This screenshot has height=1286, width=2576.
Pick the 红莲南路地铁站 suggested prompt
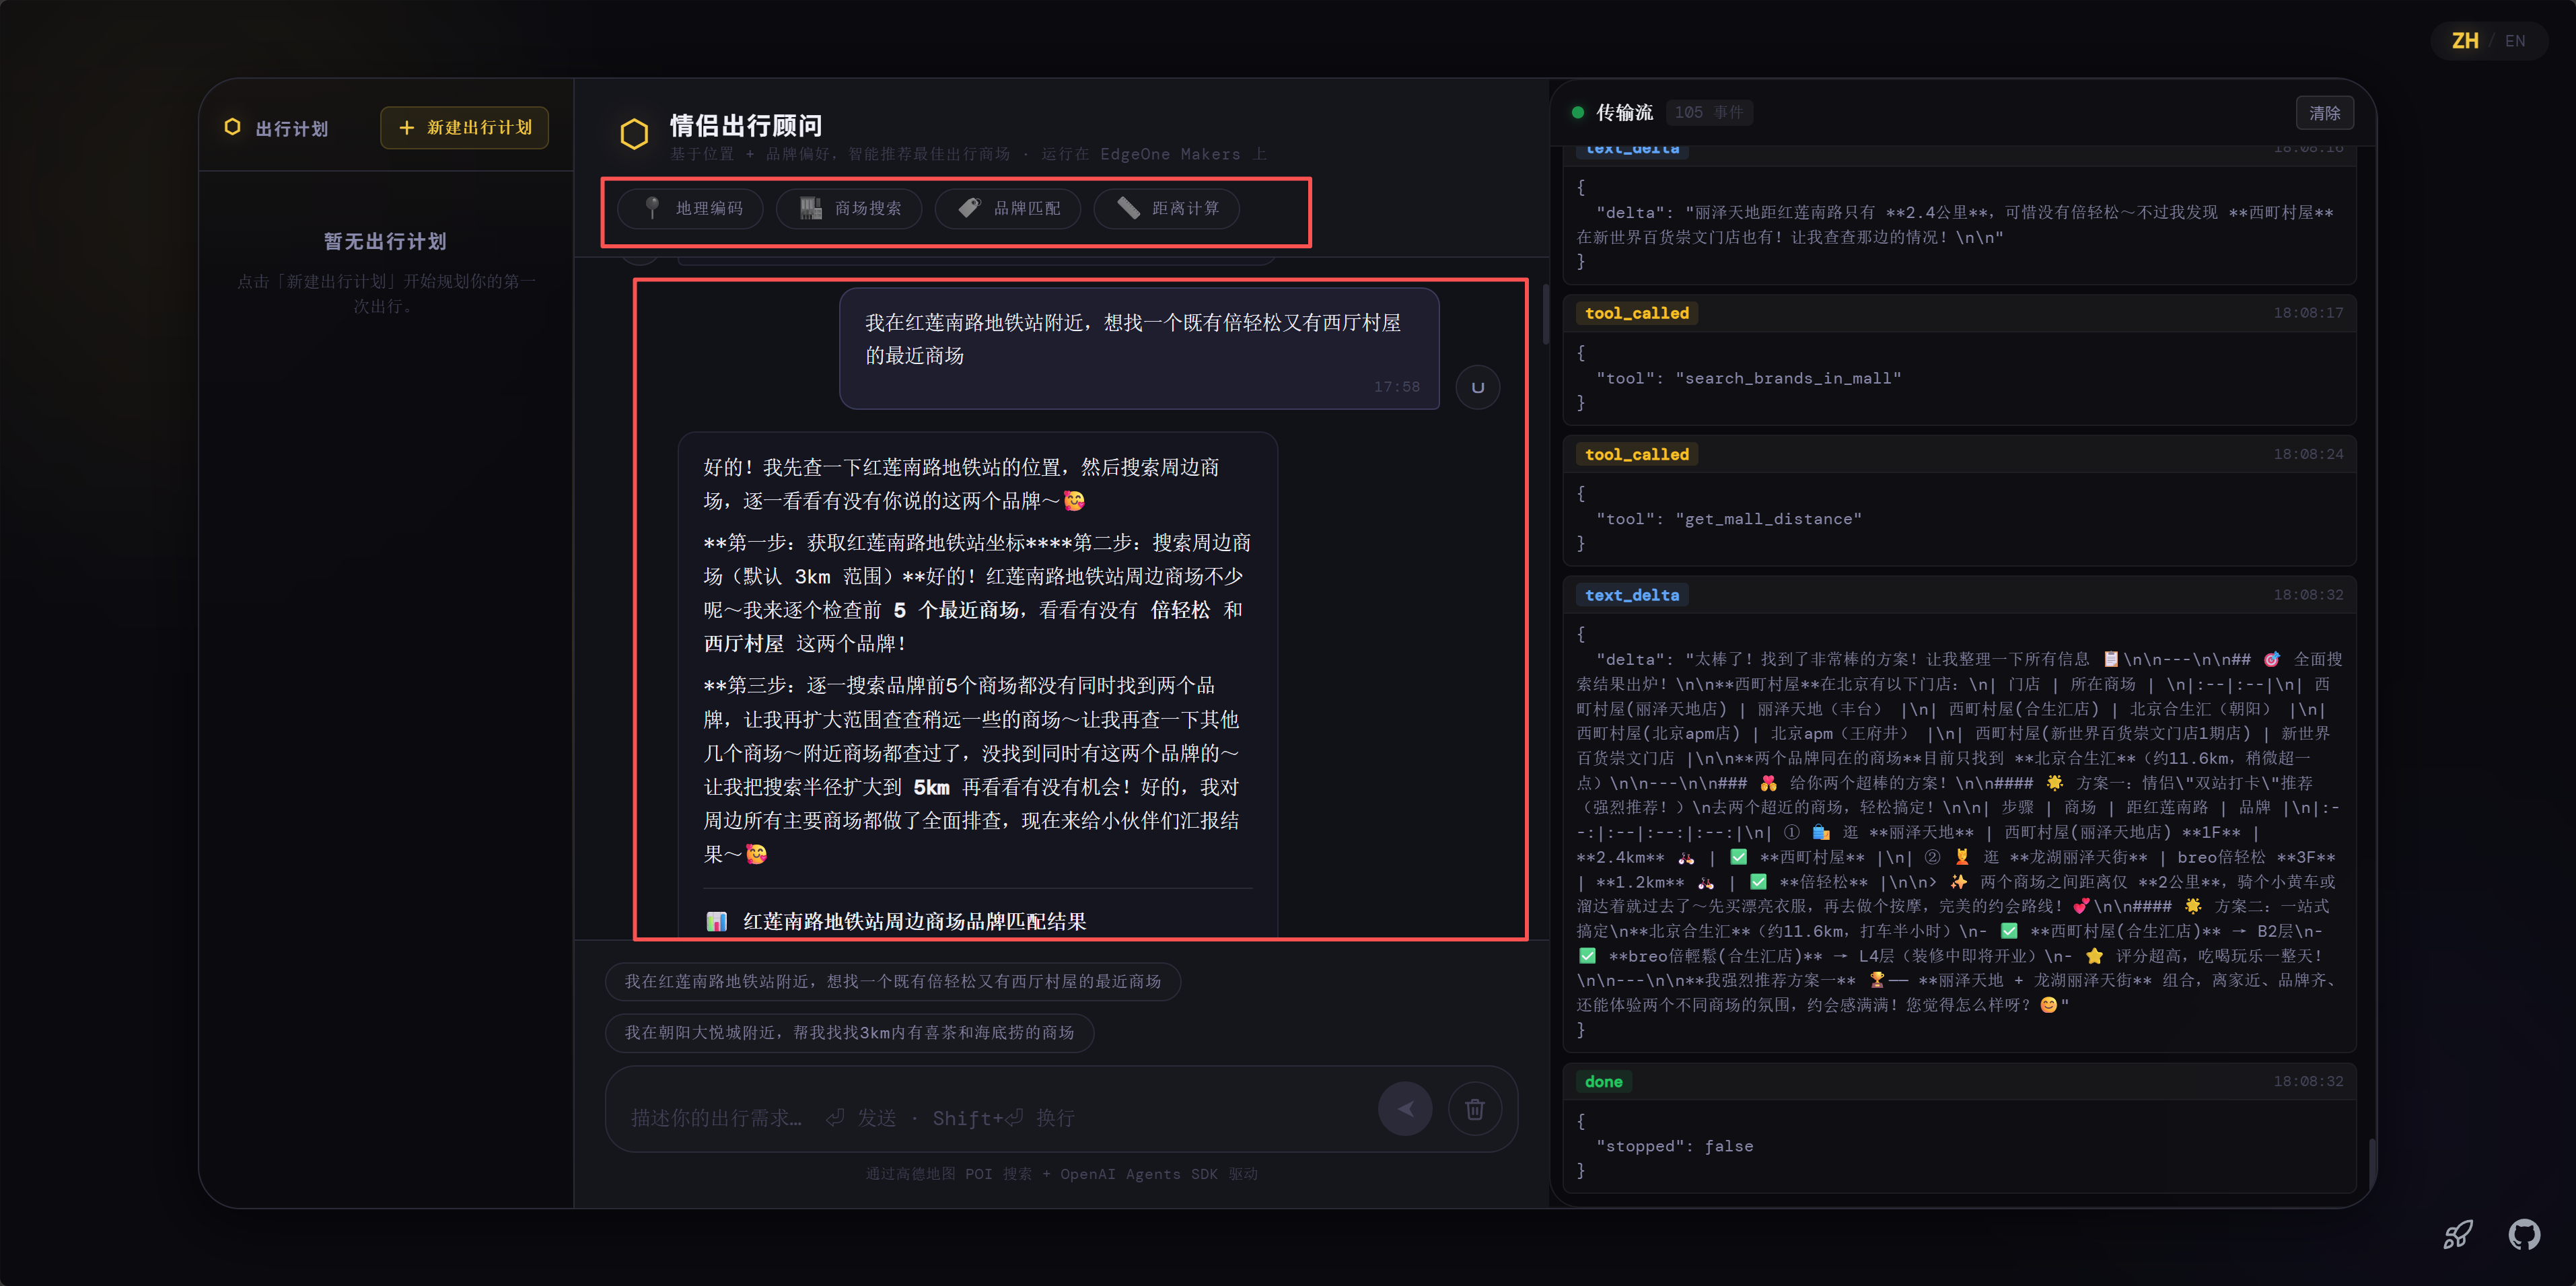893,981
